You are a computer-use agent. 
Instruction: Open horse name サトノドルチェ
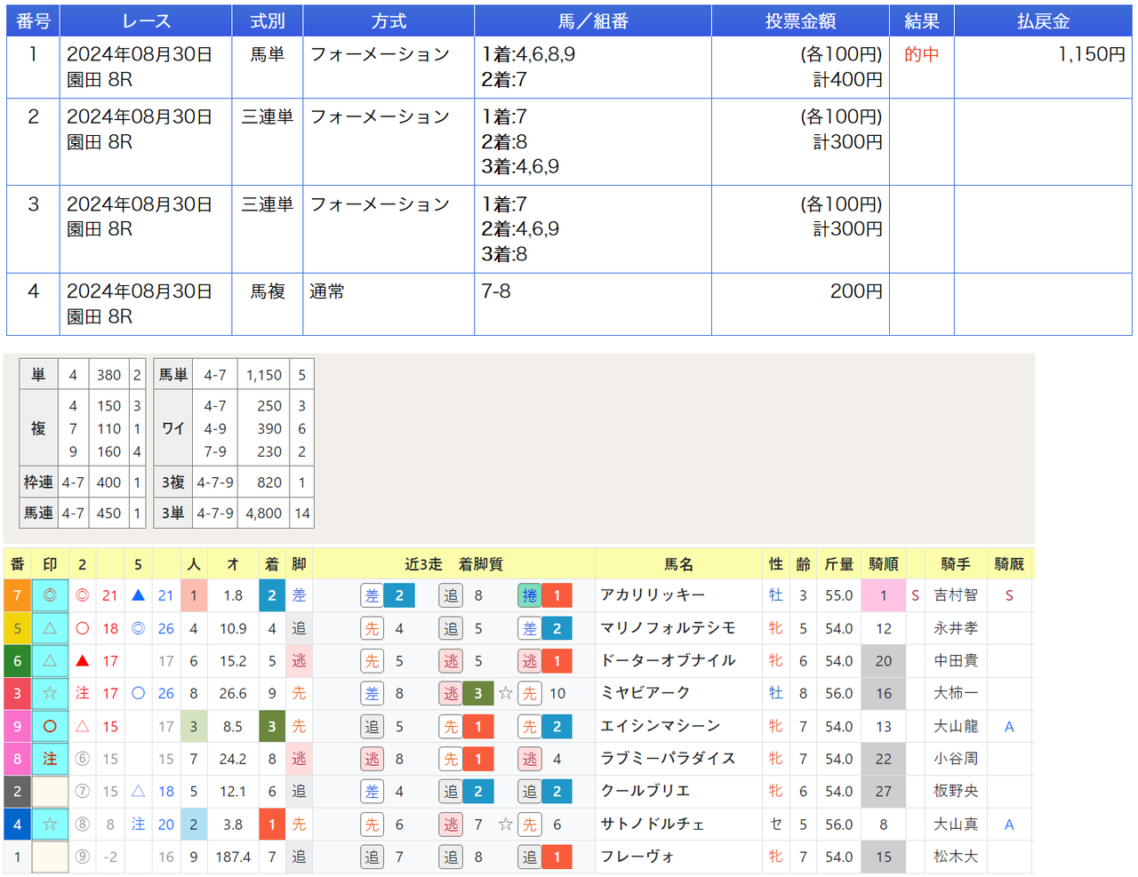point(653,825)
